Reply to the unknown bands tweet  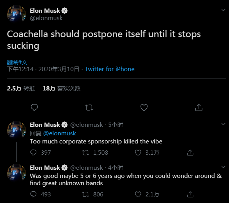pyautogui.click(x=33, y=194)
